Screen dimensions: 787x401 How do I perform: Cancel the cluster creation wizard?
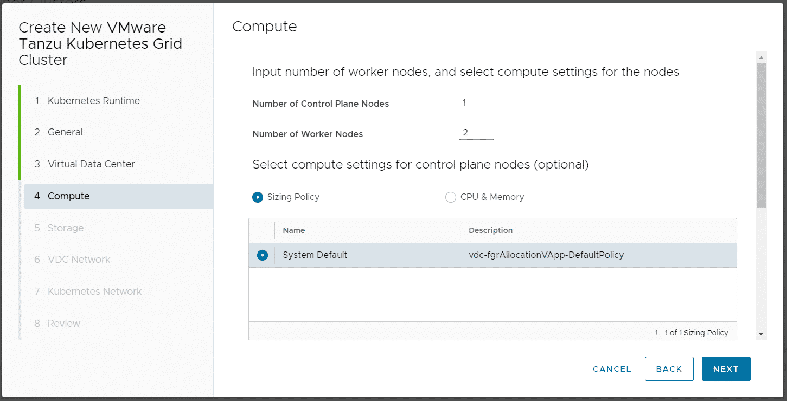coord(612,369)
